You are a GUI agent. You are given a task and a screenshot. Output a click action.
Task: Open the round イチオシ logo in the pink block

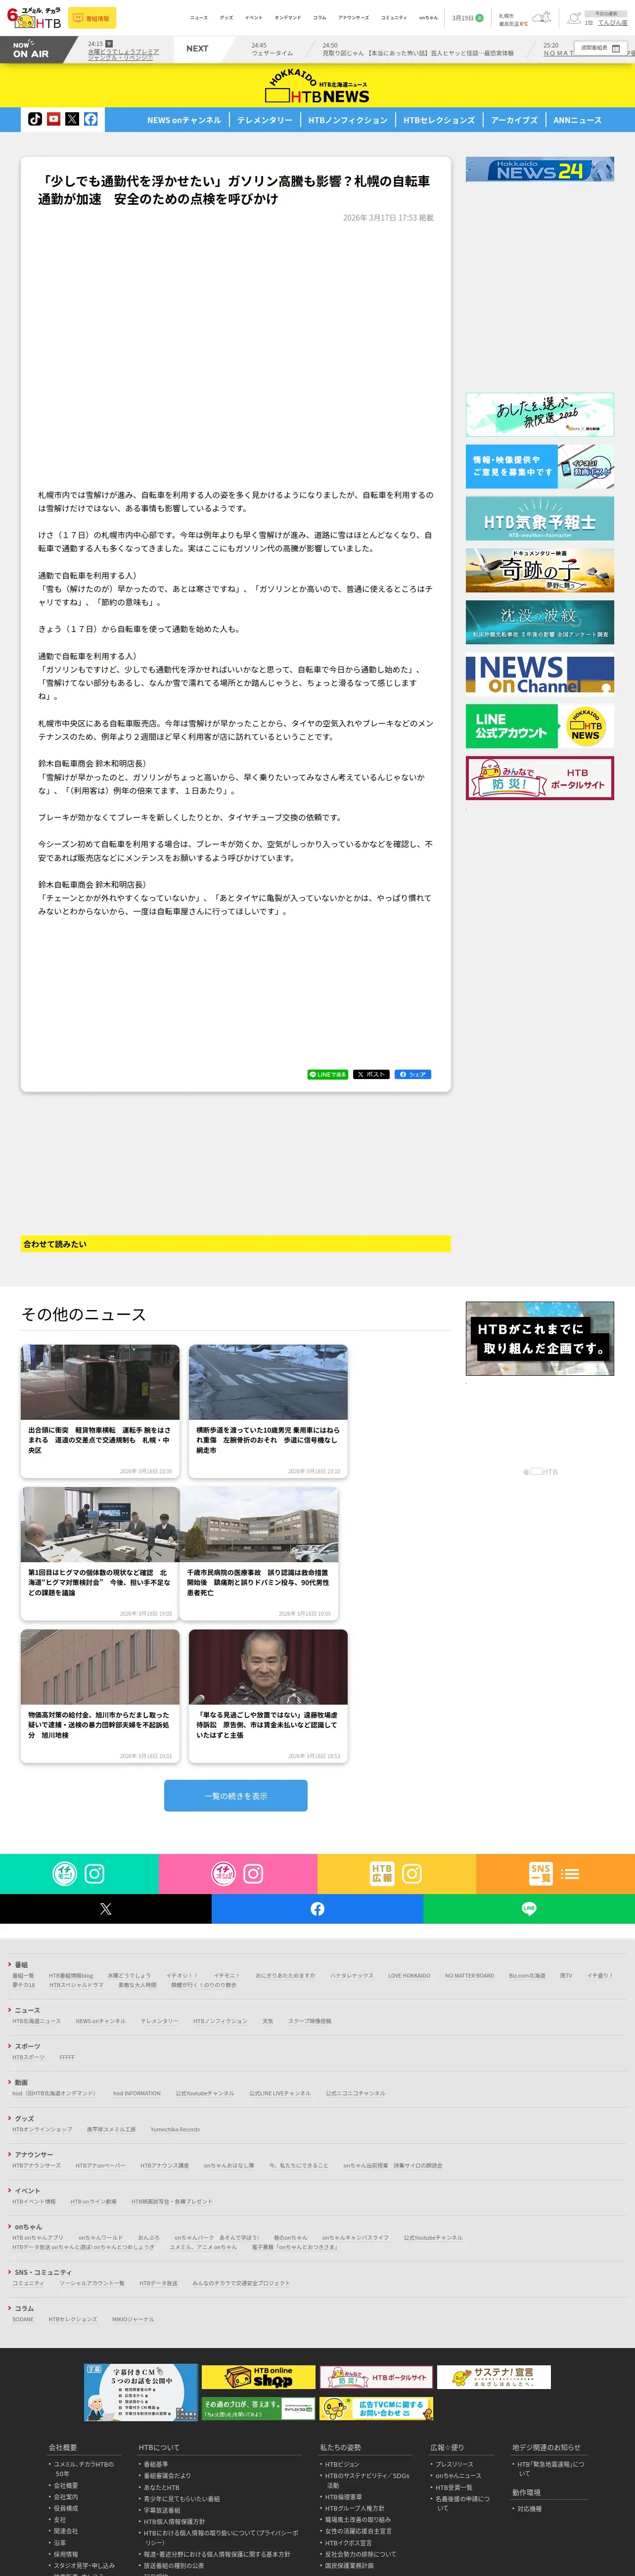pyautogui.click(x=223, y=1873)
